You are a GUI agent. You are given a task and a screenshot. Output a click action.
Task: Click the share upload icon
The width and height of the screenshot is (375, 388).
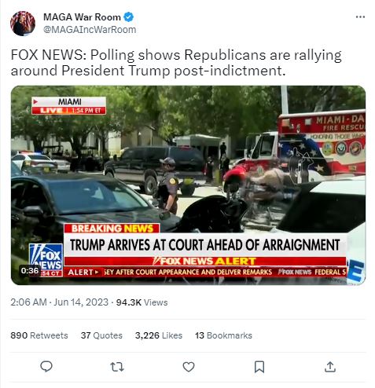(x=330, y=367)
